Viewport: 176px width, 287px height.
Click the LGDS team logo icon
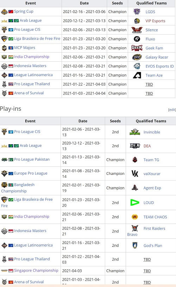point(137,12)
